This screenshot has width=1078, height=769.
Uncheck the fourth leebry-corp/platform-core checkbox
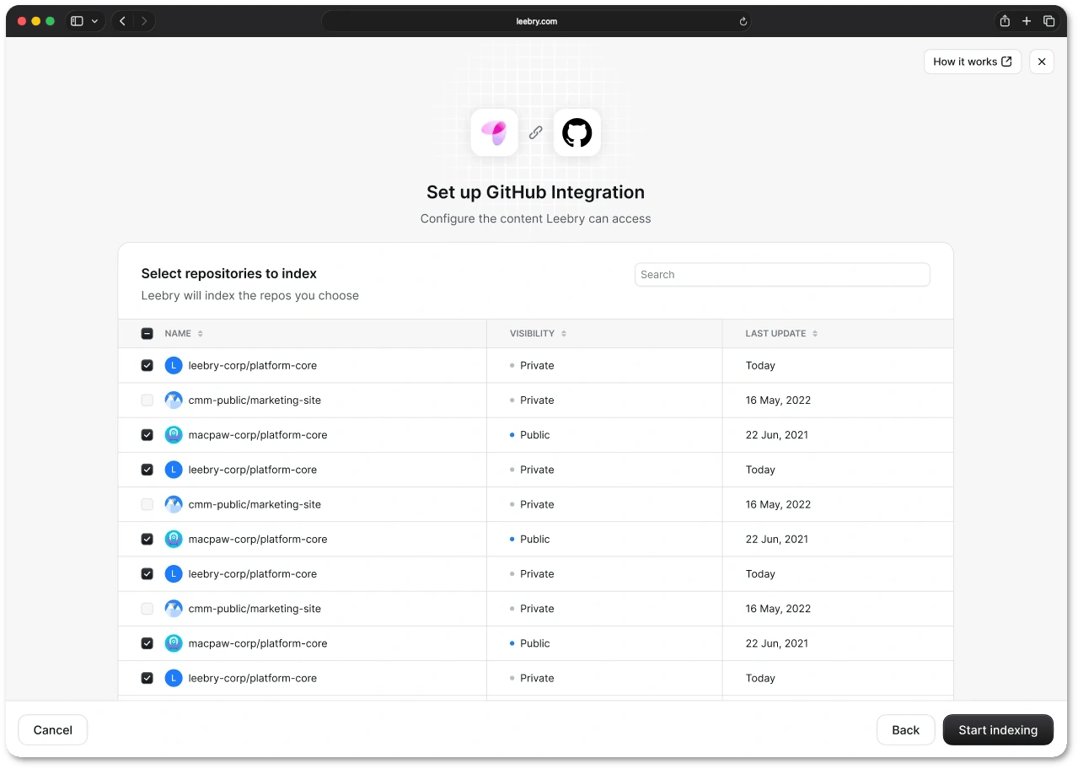click(147, 678)
